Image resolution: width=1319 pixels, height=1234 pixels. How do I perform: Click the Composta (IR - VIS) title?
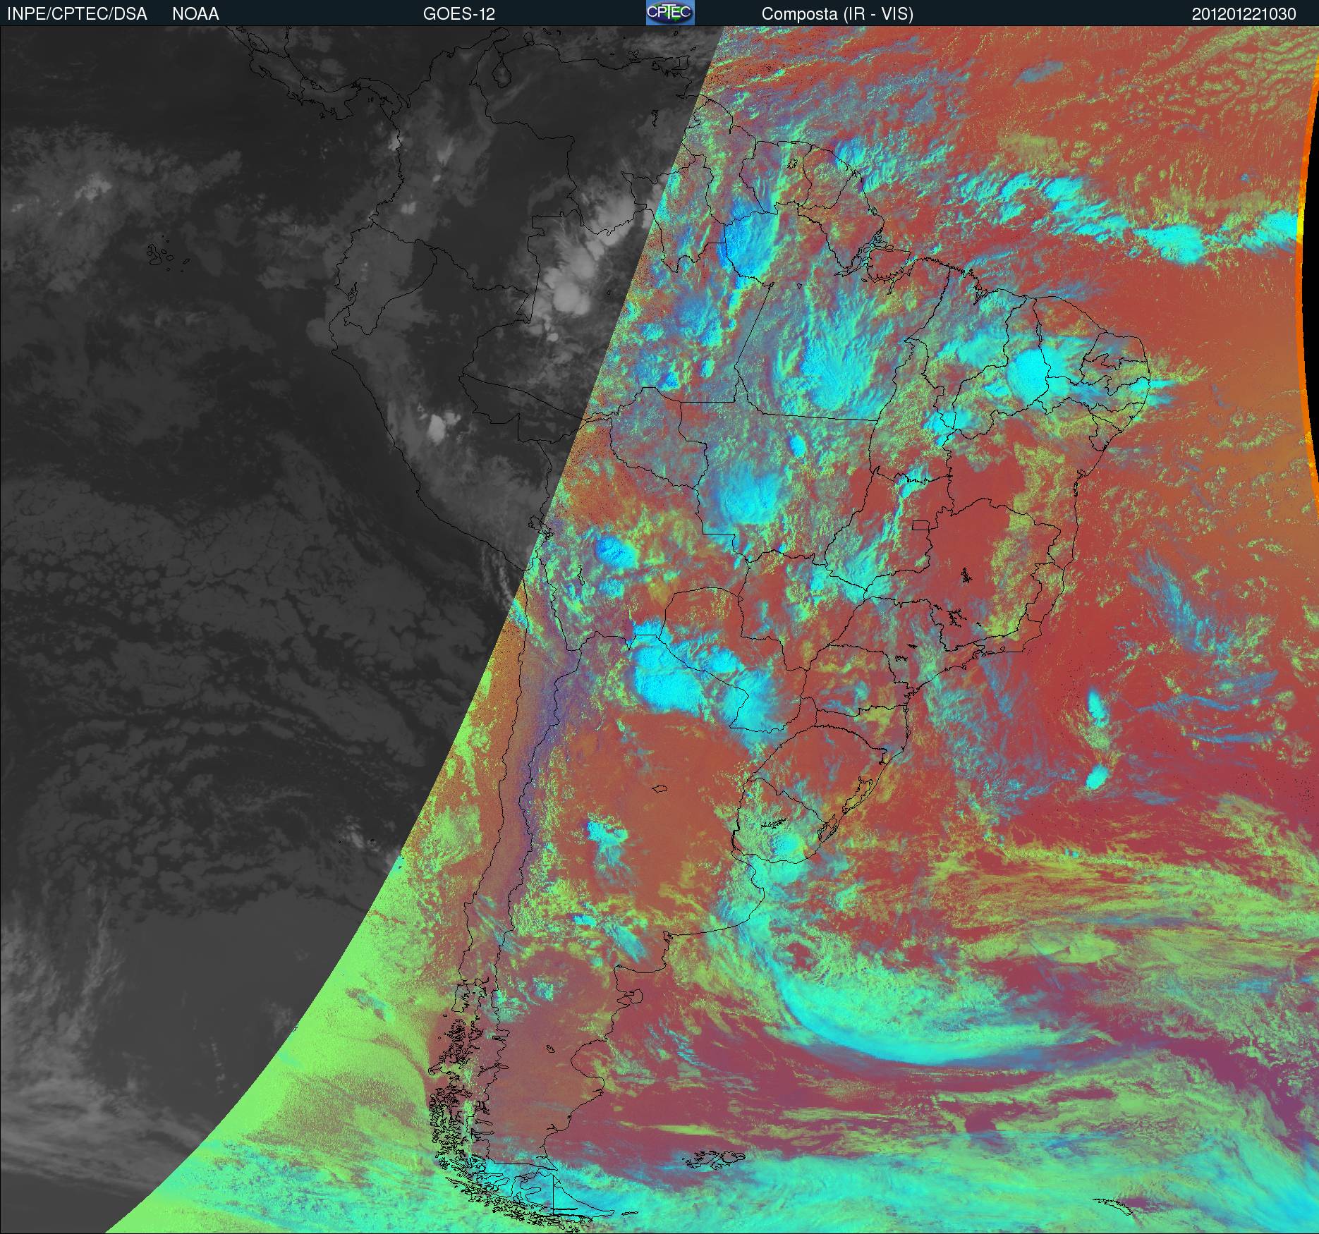(837, 14)
